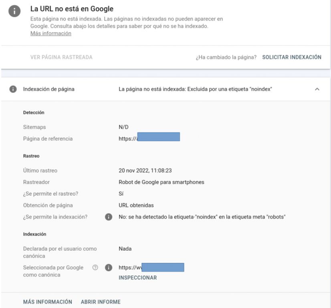Click the info icon beside "La URL no está en Google"
Screen dimensions: 331x308
coord(14,12)
